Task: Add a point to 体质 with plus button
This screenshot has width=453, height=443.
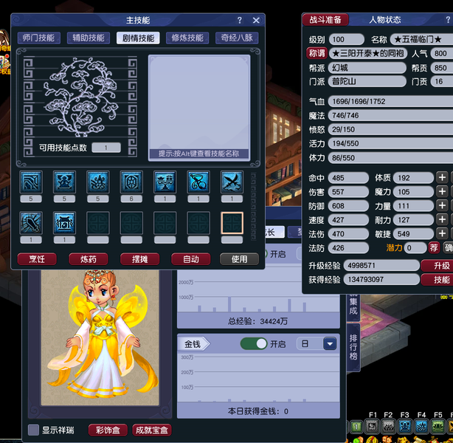Action: coord(442,177)
